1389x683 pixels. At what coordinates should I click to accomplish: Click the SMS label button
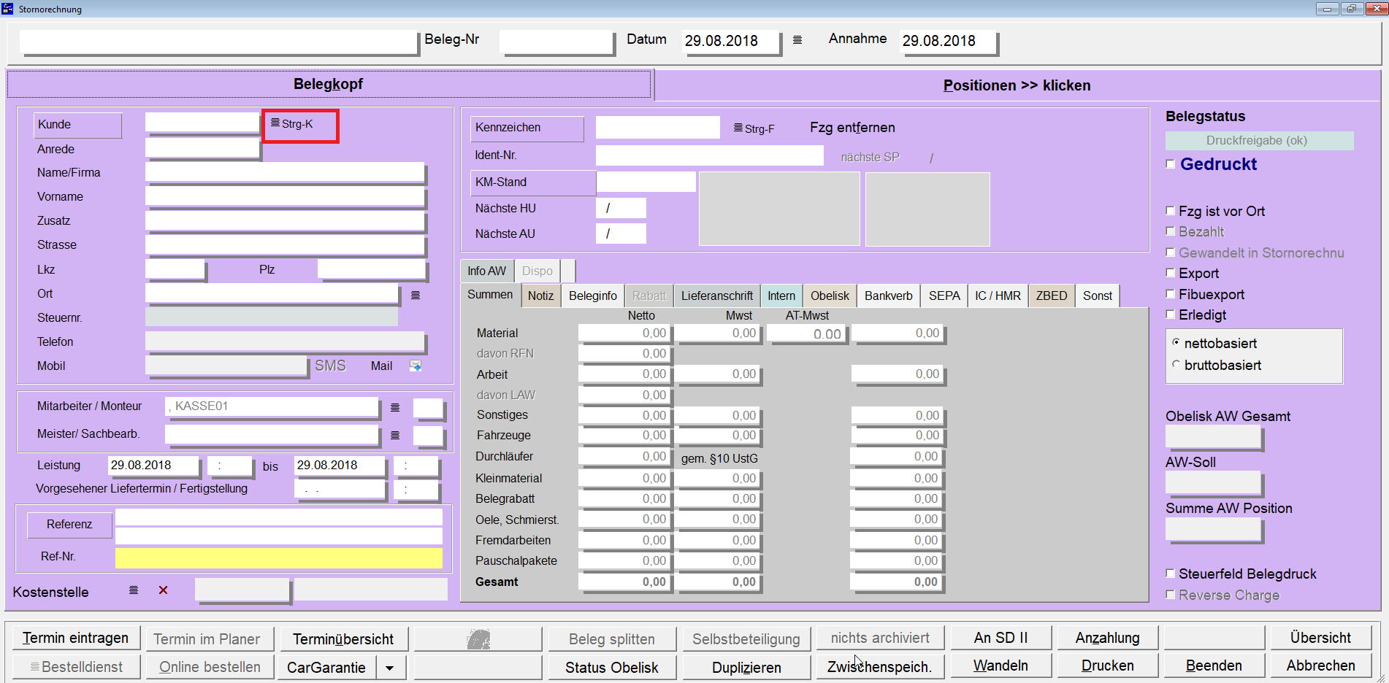tap(330, 366)
